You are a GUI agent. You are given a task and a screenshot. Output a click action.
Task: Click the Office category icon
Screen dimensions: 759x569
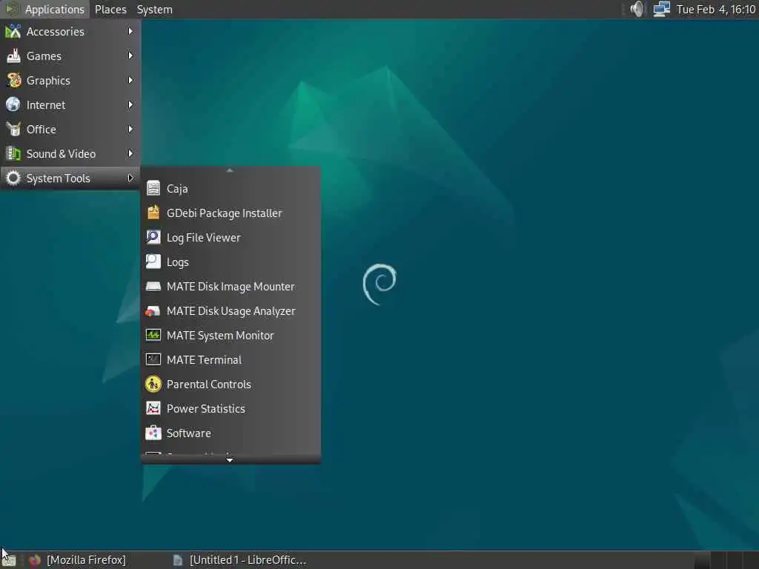click(x=13, y=129)
